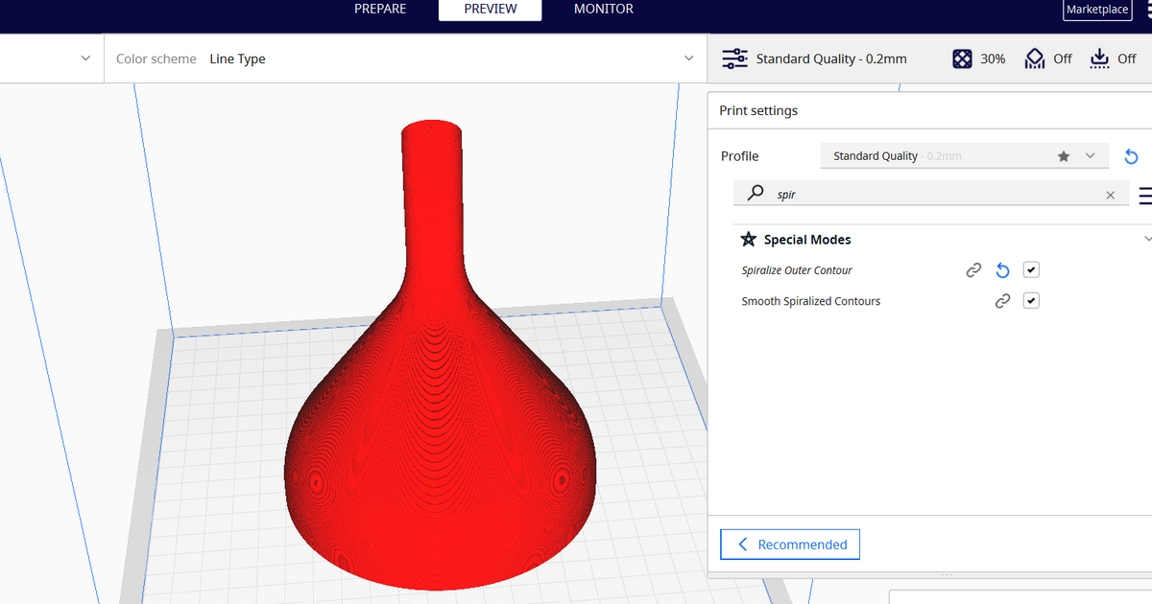Viewport: 1152px width, 604px height.
Task: Open print settings via the sliders icon
Action: [734, 58]
